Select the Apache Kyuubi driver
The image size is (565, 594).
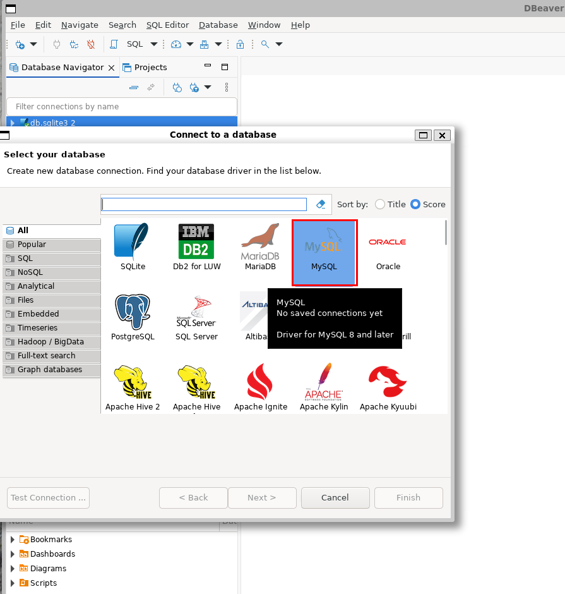(x=388, y=387)
